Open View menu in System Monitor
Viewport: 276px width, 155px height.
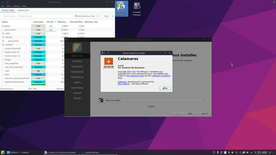pyautogui.click(x=8, y=6)
